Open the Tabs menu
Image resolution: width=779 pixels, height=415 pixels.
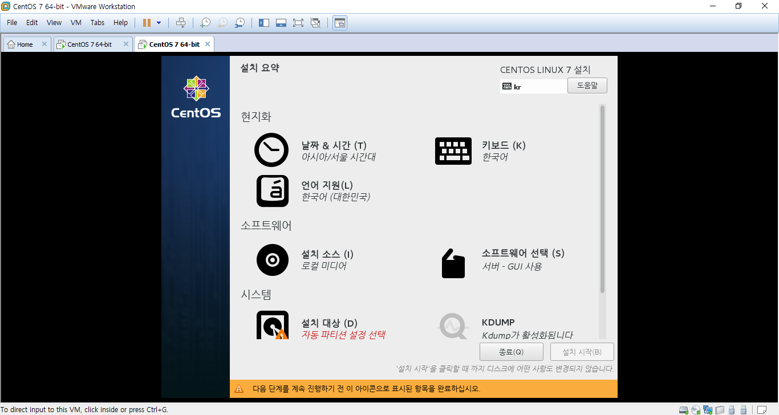pyautogui.click(x=98, y=23)
